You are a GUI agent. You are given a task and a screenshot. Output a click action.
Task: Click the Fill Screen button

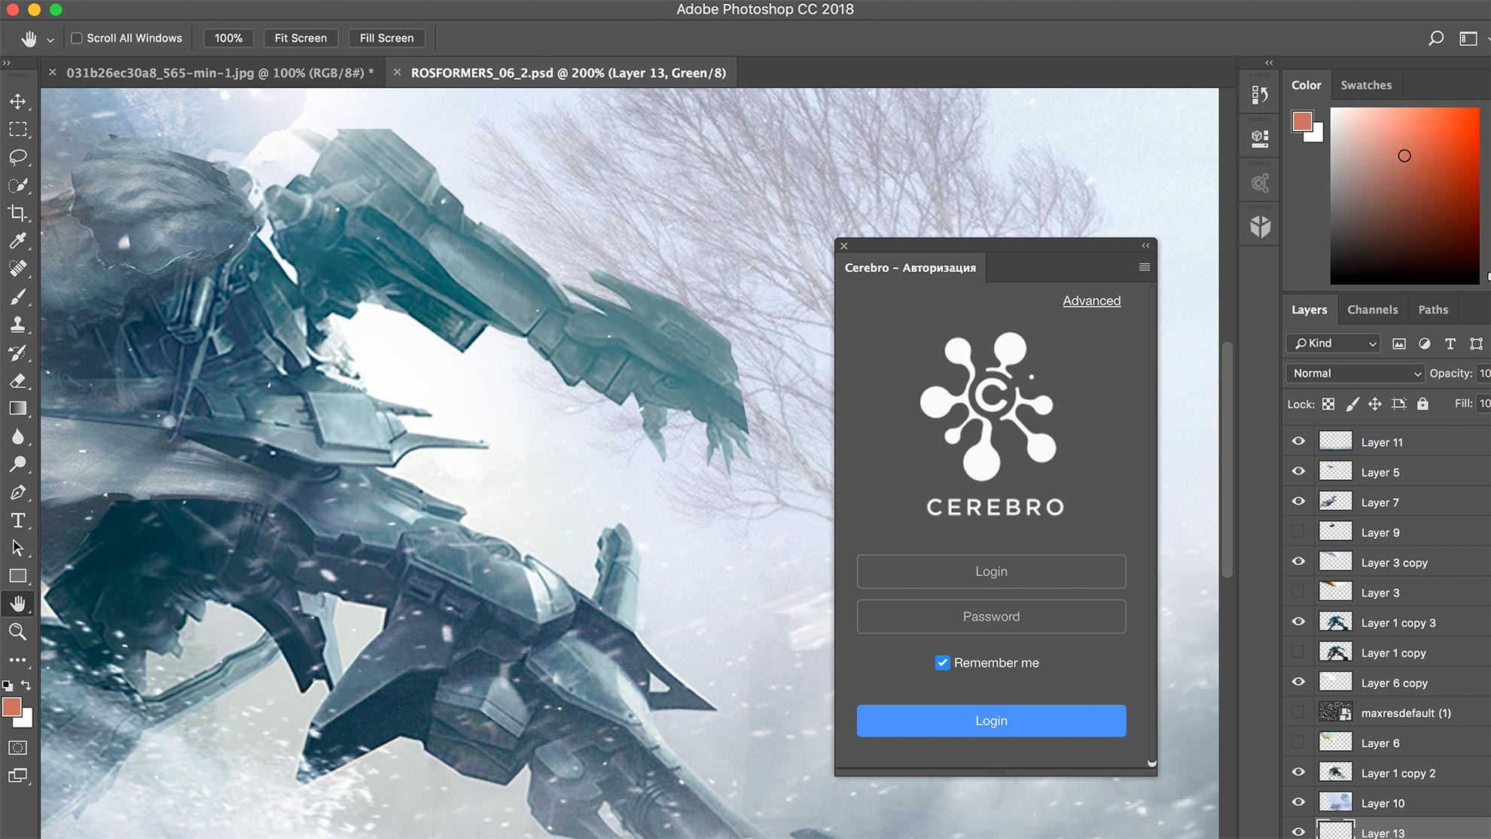pos(386,38)
